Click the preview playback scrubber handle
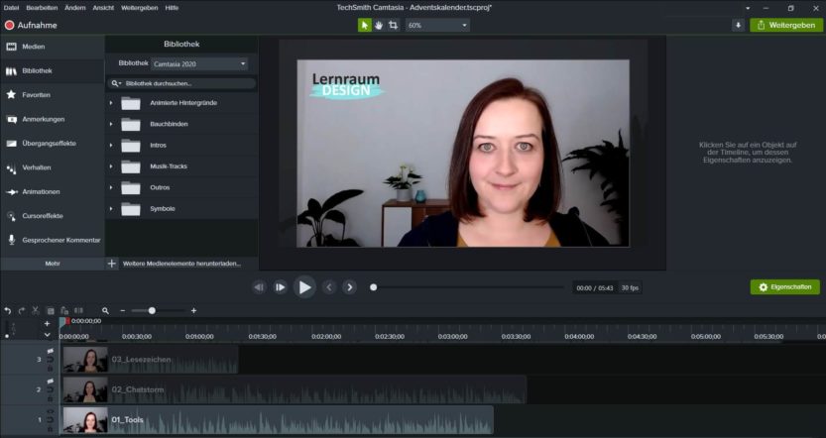This screenshot has width=826, height=438. click(x=374, y=287)
